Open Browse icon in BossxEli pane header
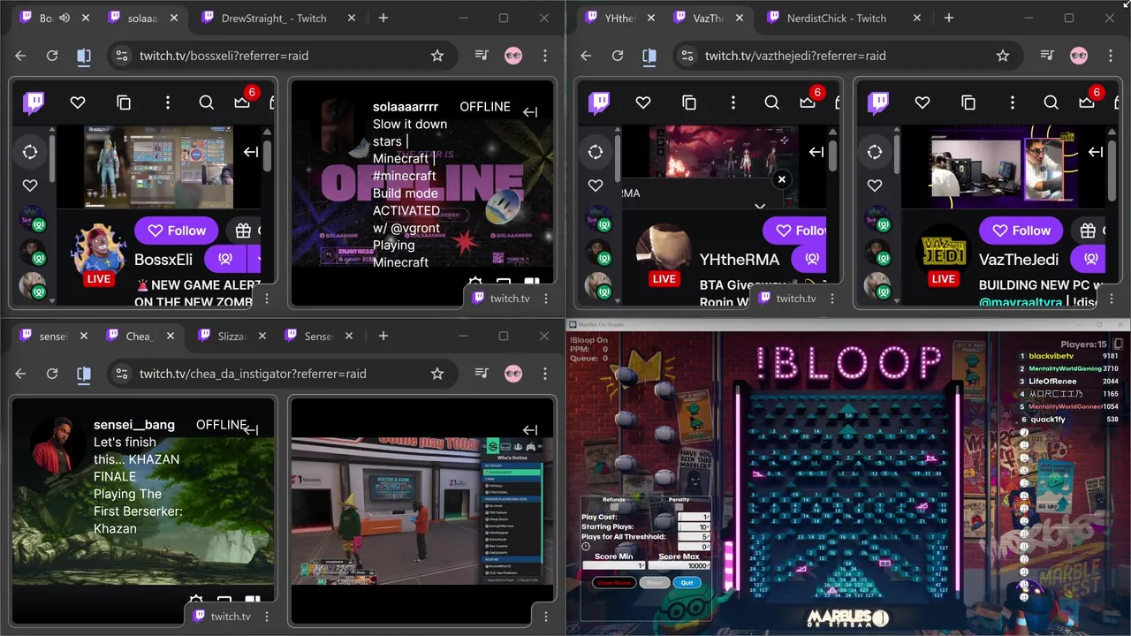This screenshot has height=636, width=1131. point(124,103)
